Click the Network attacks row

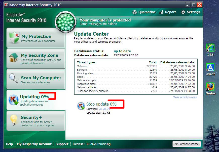coord(136,87)
